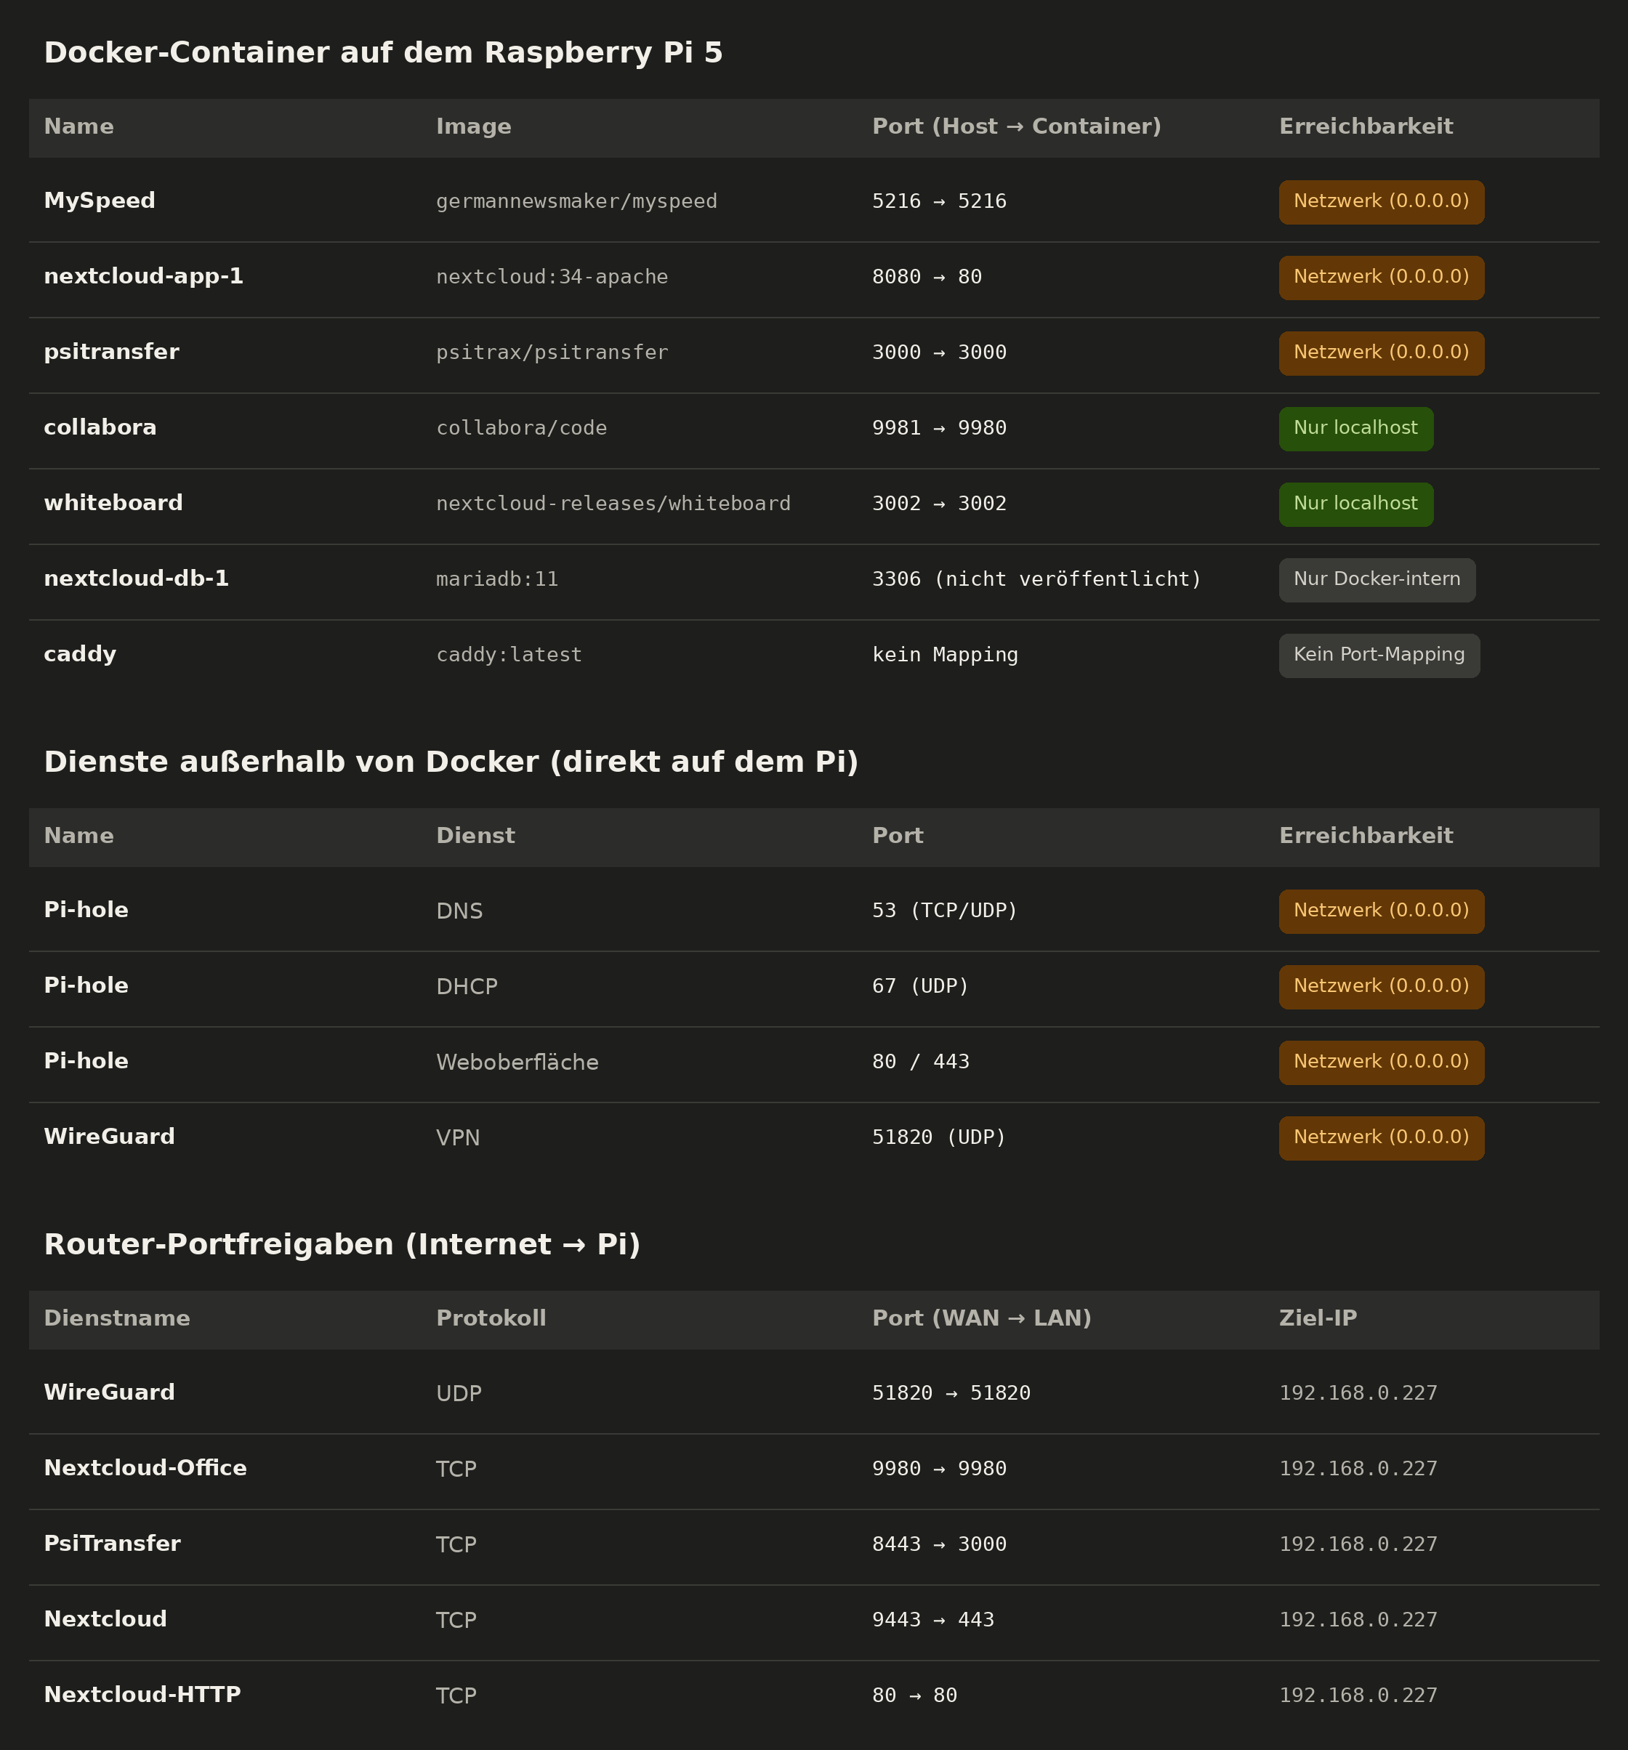The width and height of the screenshot is (1628, 1750).
Task: Click the nextcloud-db-1 container name
Action: (x=137, y=579)
